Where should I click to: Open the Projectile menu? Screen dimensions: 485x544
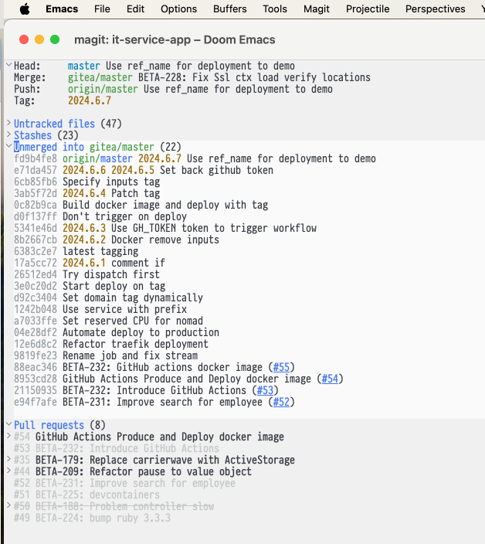click(368, 9)
